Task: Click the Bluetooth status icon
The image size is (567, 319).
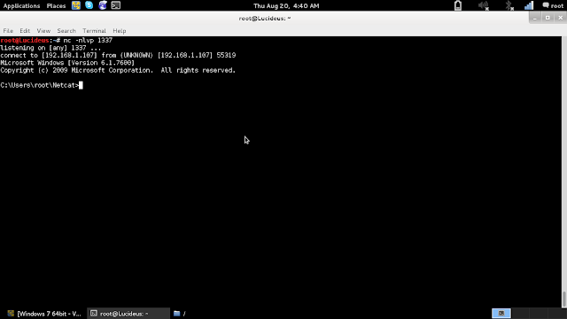Action: pos(509,5)
